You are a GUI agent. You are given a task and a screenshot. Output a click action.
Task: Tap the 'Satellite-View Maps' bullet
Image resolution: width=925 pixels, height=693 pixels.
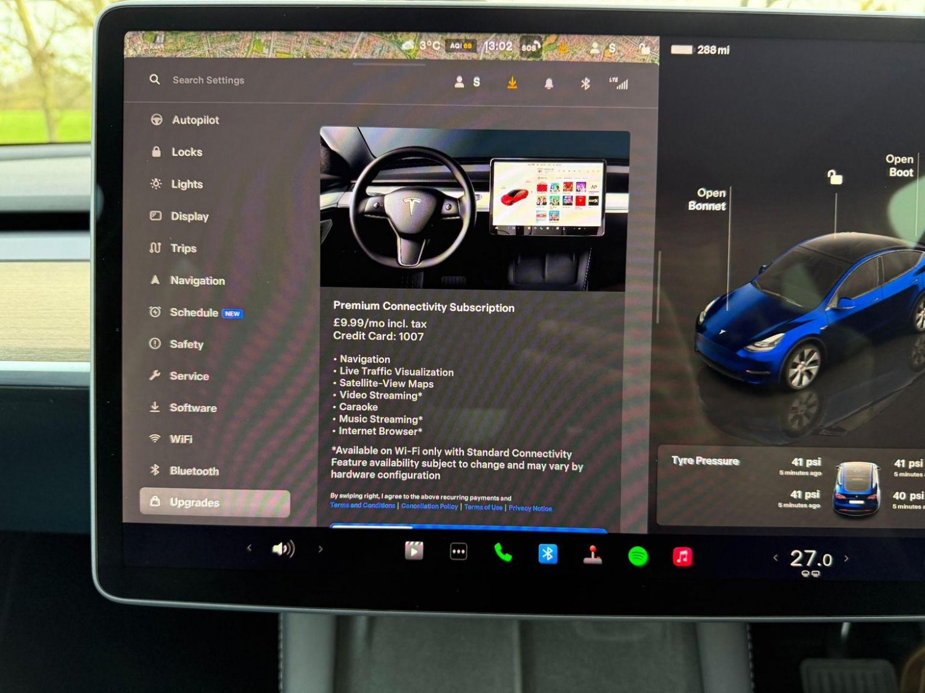386,383
